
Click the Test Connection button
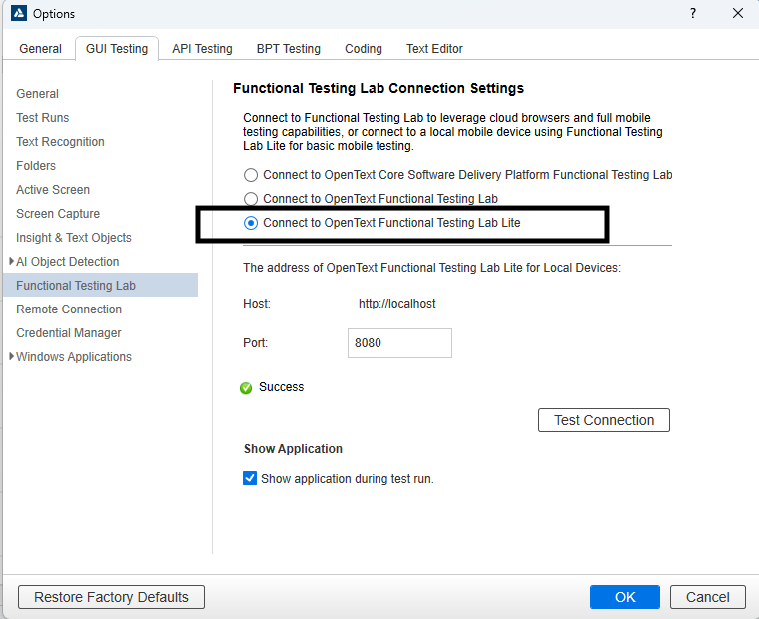[x=603, y=420]
